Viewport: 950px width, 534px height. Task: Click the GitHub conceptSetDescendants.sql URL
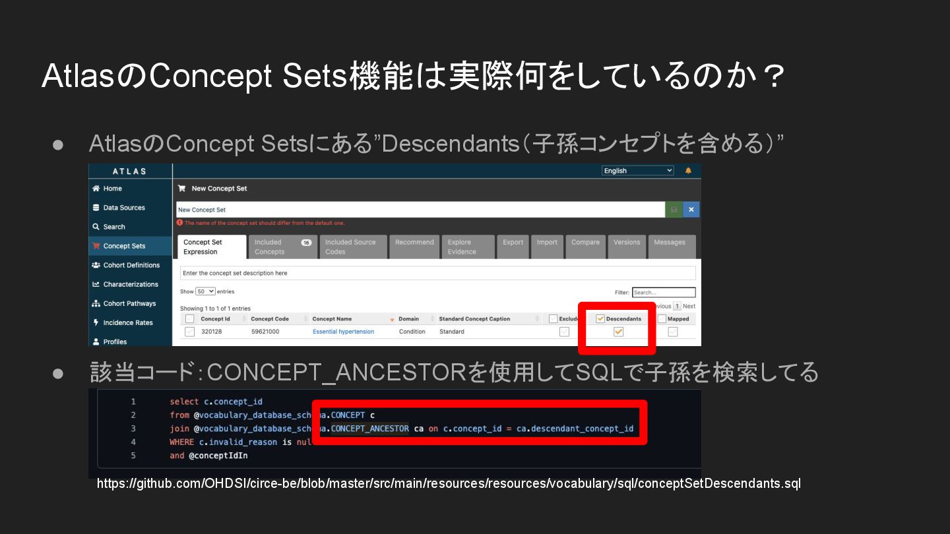coord(449,483)
